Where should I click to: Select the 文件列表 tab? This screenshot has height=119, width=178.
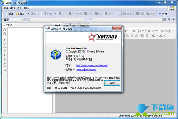(8, 25)
